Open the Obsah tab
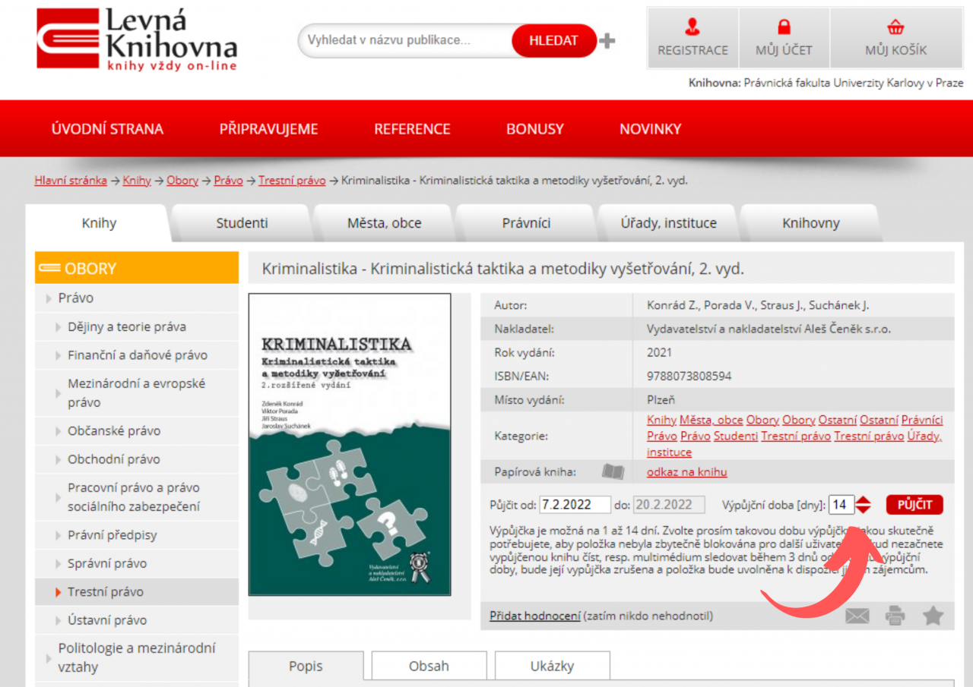This screenshot has width=973, height=687. tap(429, 666)
